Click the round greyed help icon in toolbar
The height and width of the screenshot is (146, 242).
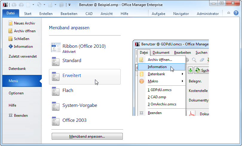pos(62,5)
